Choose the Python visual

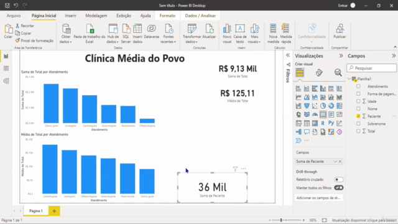pyautogui.click(x=331, y=123)
